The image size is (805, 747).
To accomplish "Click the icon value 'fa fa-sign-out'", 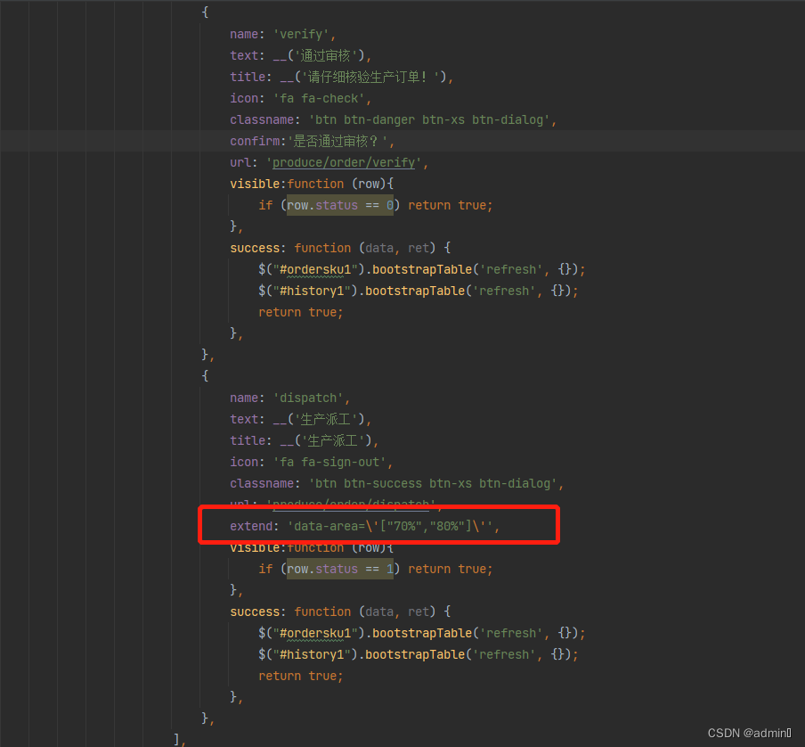I will 329,463.
